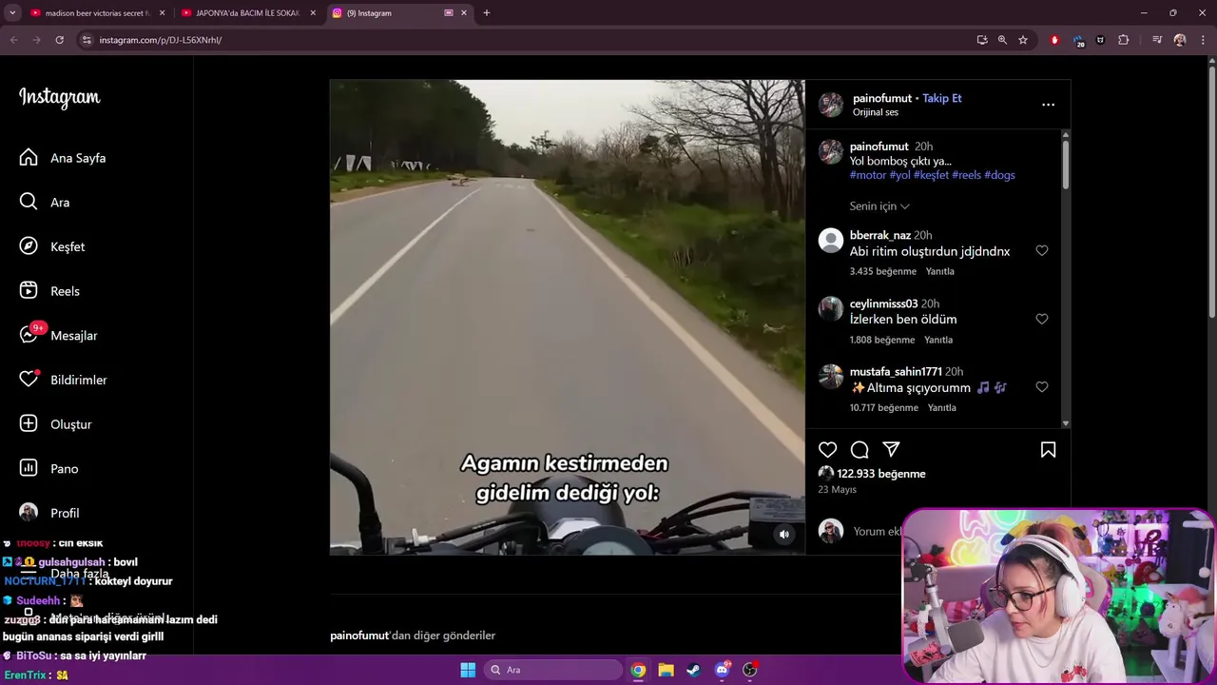Click the taskbar Ara search box
Image resolution: width=1217 pixels, height=685 pixels.
[x=552, y=670]
